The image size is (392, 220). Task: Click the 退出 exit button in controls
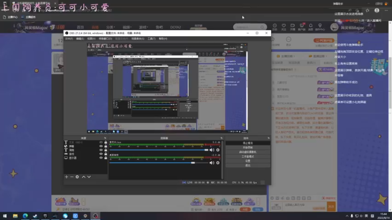248,166
